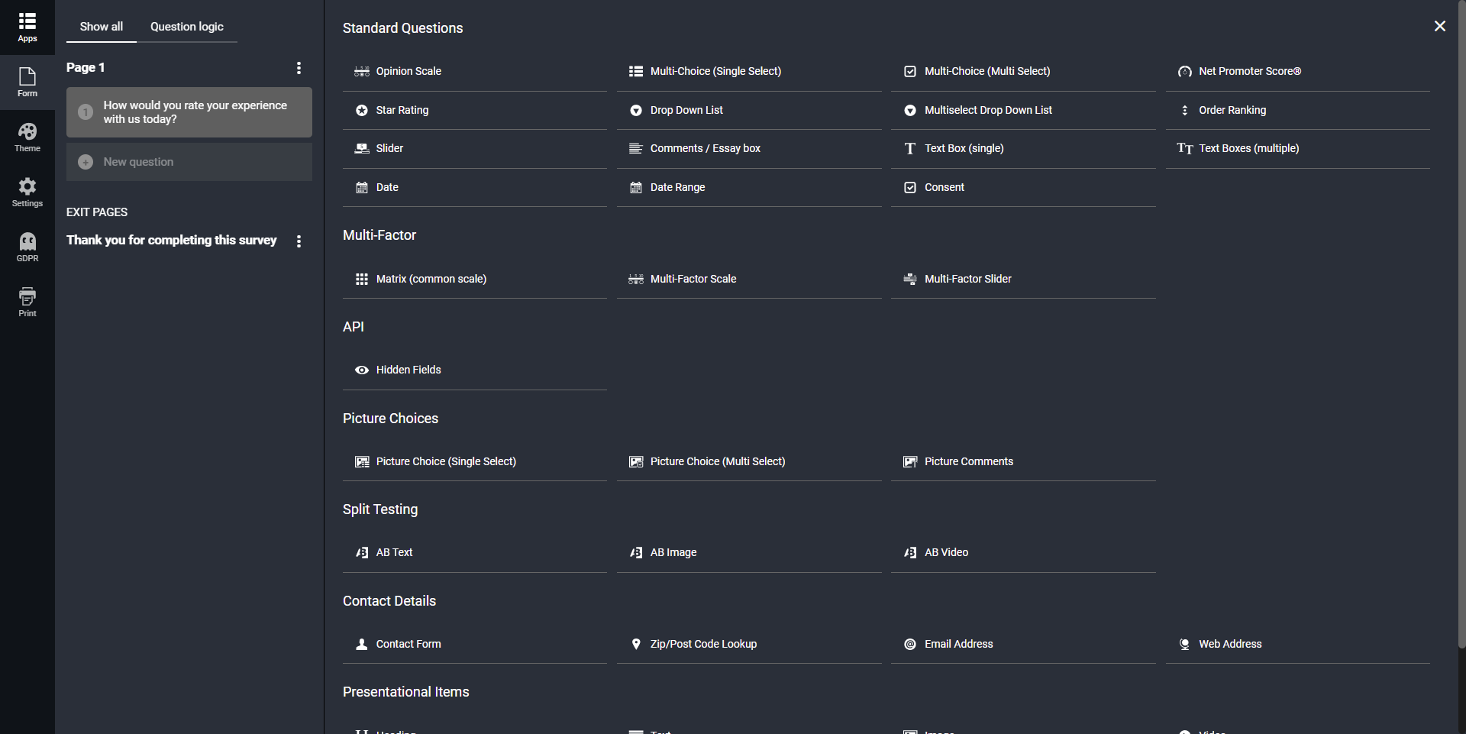Open Page 1 options kebab menu
Viewport: 1466px width, 734px height.
299,68
